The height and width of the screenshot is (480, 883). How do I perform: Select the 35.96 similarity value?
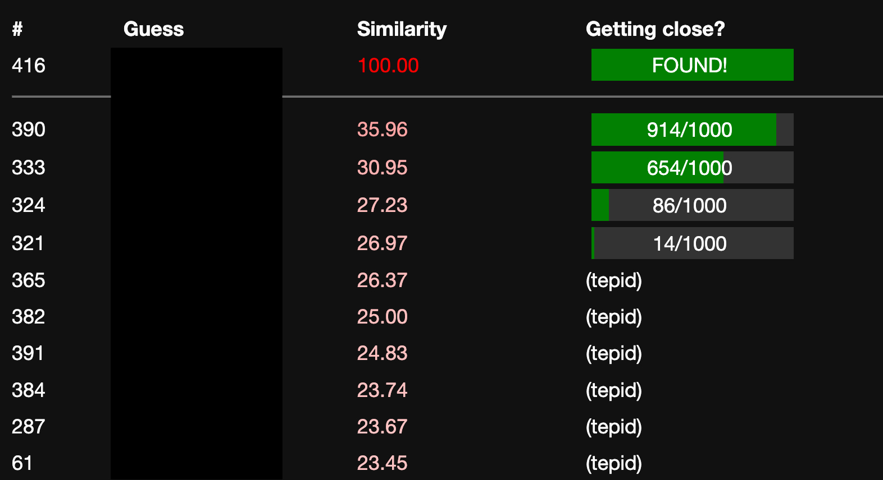click(x=382, y=130)
